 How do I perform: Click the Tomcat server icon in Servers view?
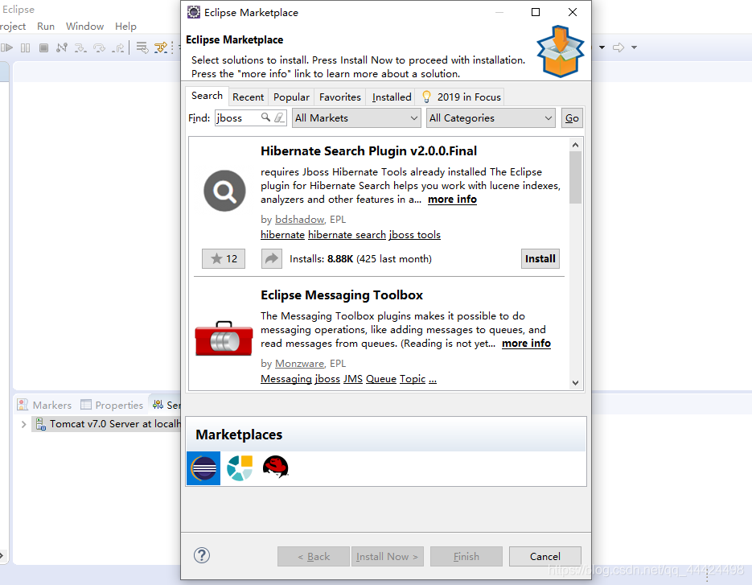coord(41,424)
